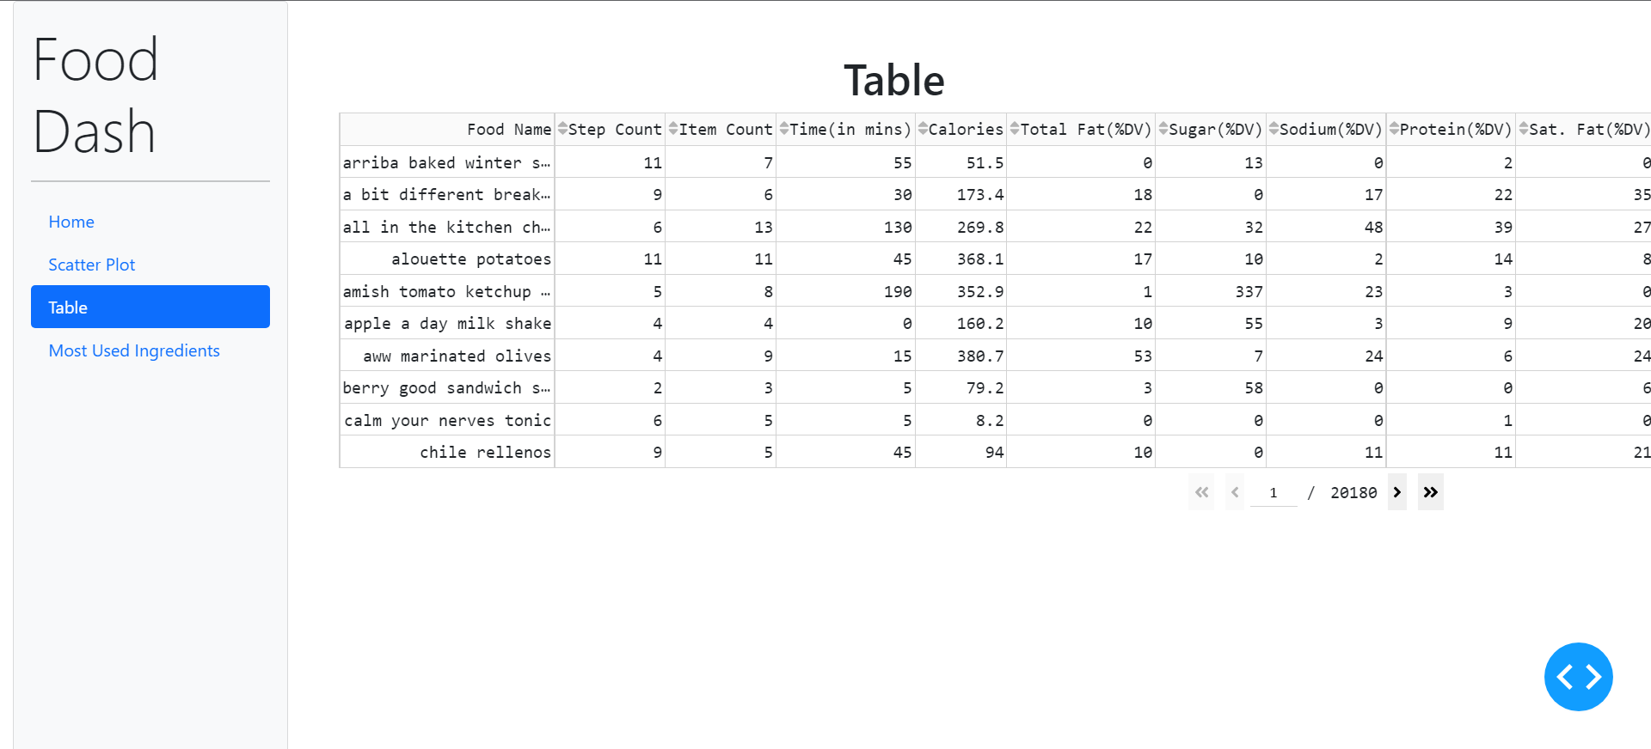Sort the table by Sodium(%DV) column
This screenshot has width=1651, height=749.
[x=1275, y=129]
